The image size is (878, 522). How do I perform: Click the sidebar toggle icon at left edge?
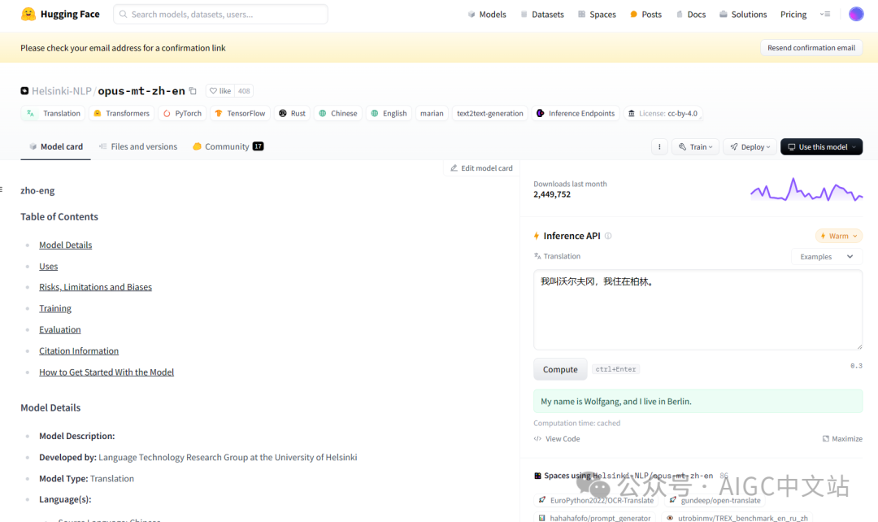click(x=2, y=189)
